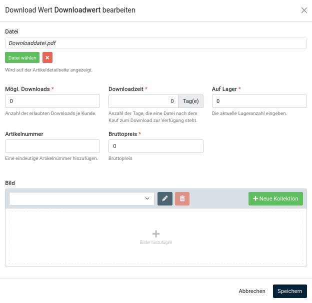Click the Auf Lager field label
Image resolution: width=312 pixels, height=303 pixels.
pyautogui.click(x=224, y=89)
